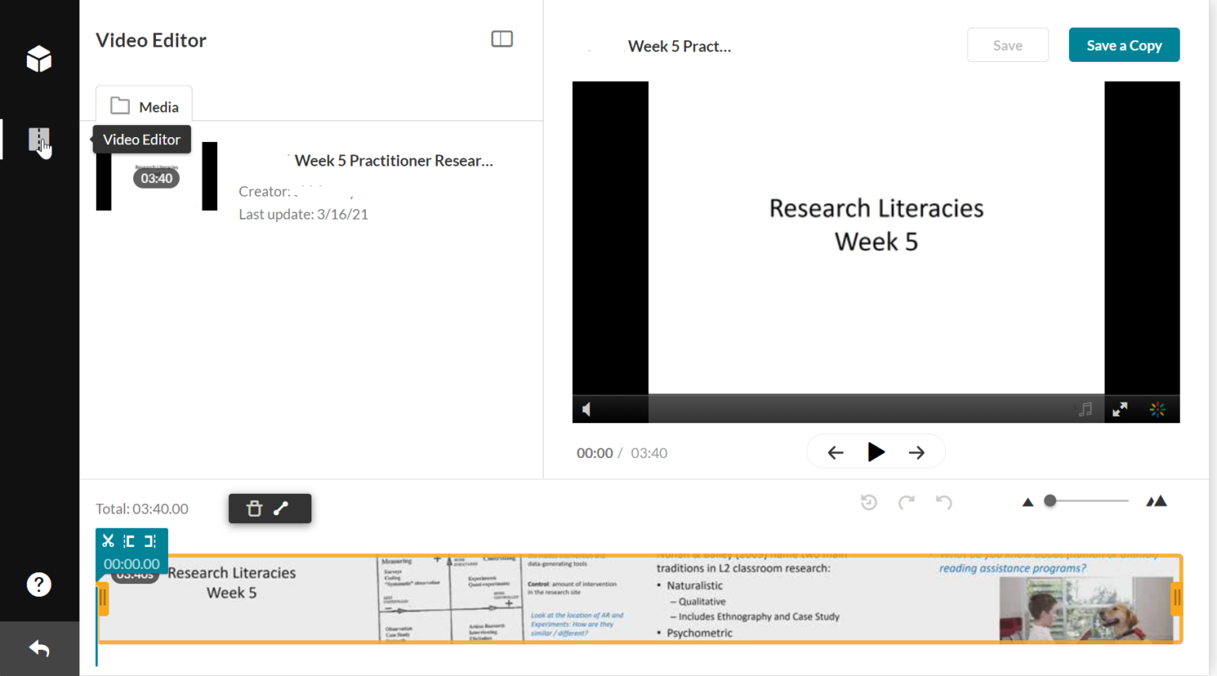Click the Save a Copy button
1217x676 pixels.
pyautogui.click(x=1124, y=45)
